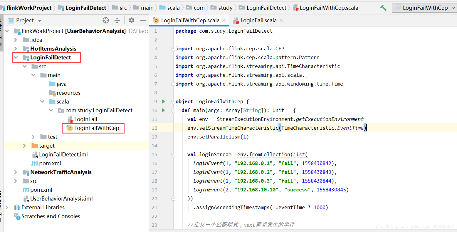457x232 pixels.
Task: Select the LoginFailDetect module in the tree
Action: click(51, 57)
